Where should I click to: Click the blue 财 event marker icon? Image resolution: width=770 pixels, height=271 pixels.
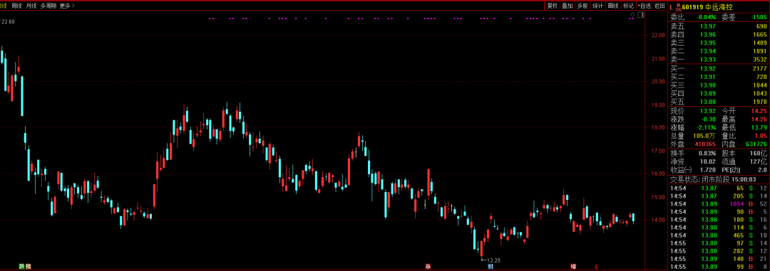pos(490,267)
